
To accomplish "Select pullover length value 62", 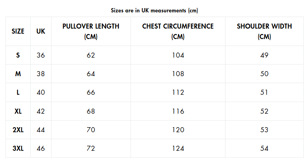I will pyautogui.click(x=91, y=55).
